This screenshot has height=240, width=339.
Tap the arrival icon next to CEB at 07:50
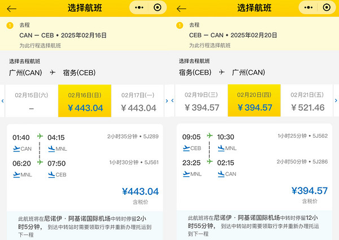tap(51, 174)
